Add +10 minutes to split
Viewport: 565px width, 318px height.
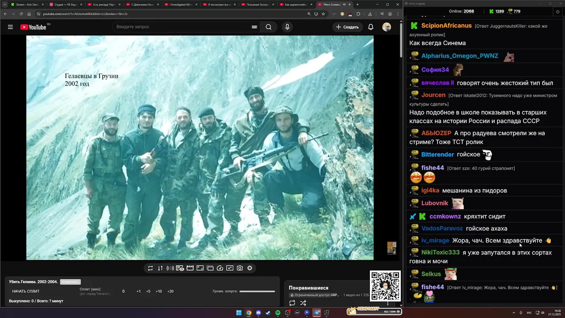(159, 291)
